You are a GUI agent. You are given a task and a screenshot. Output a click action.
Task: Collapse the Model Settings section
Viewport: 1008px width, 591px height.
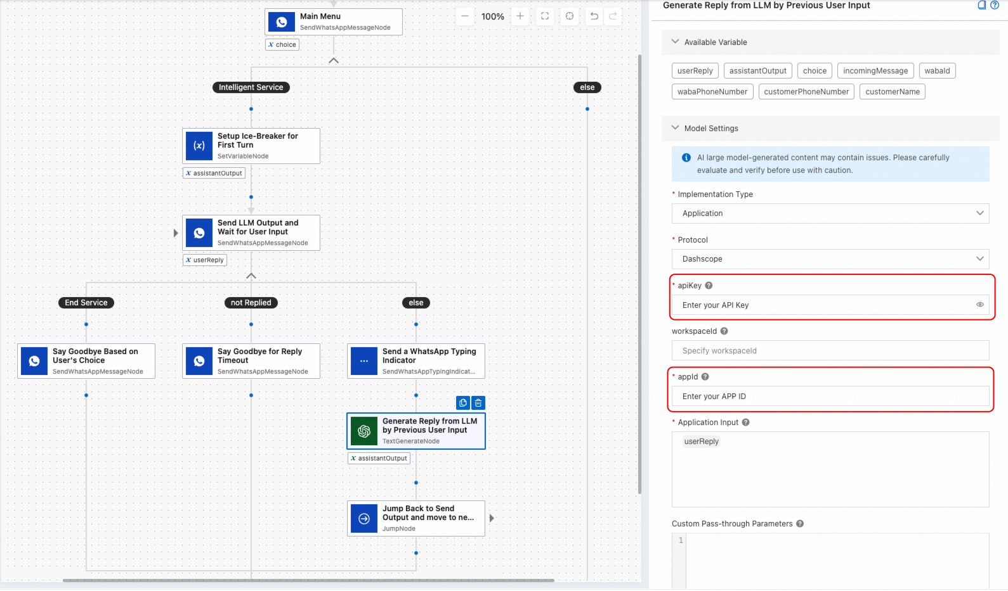click(675, 128)
